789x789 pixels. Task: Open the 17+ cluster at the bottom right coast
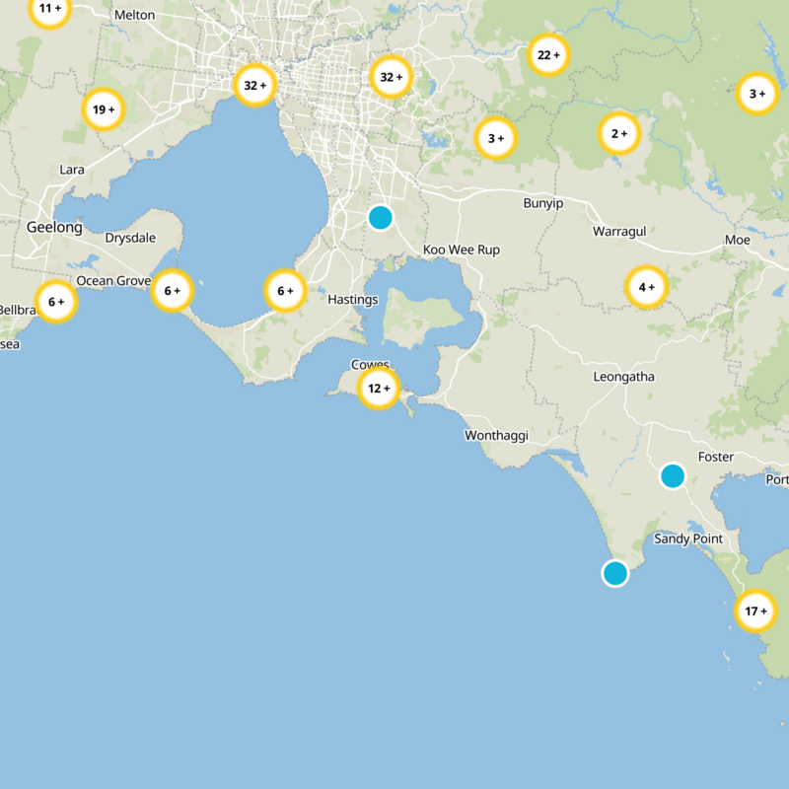(756, 610)
